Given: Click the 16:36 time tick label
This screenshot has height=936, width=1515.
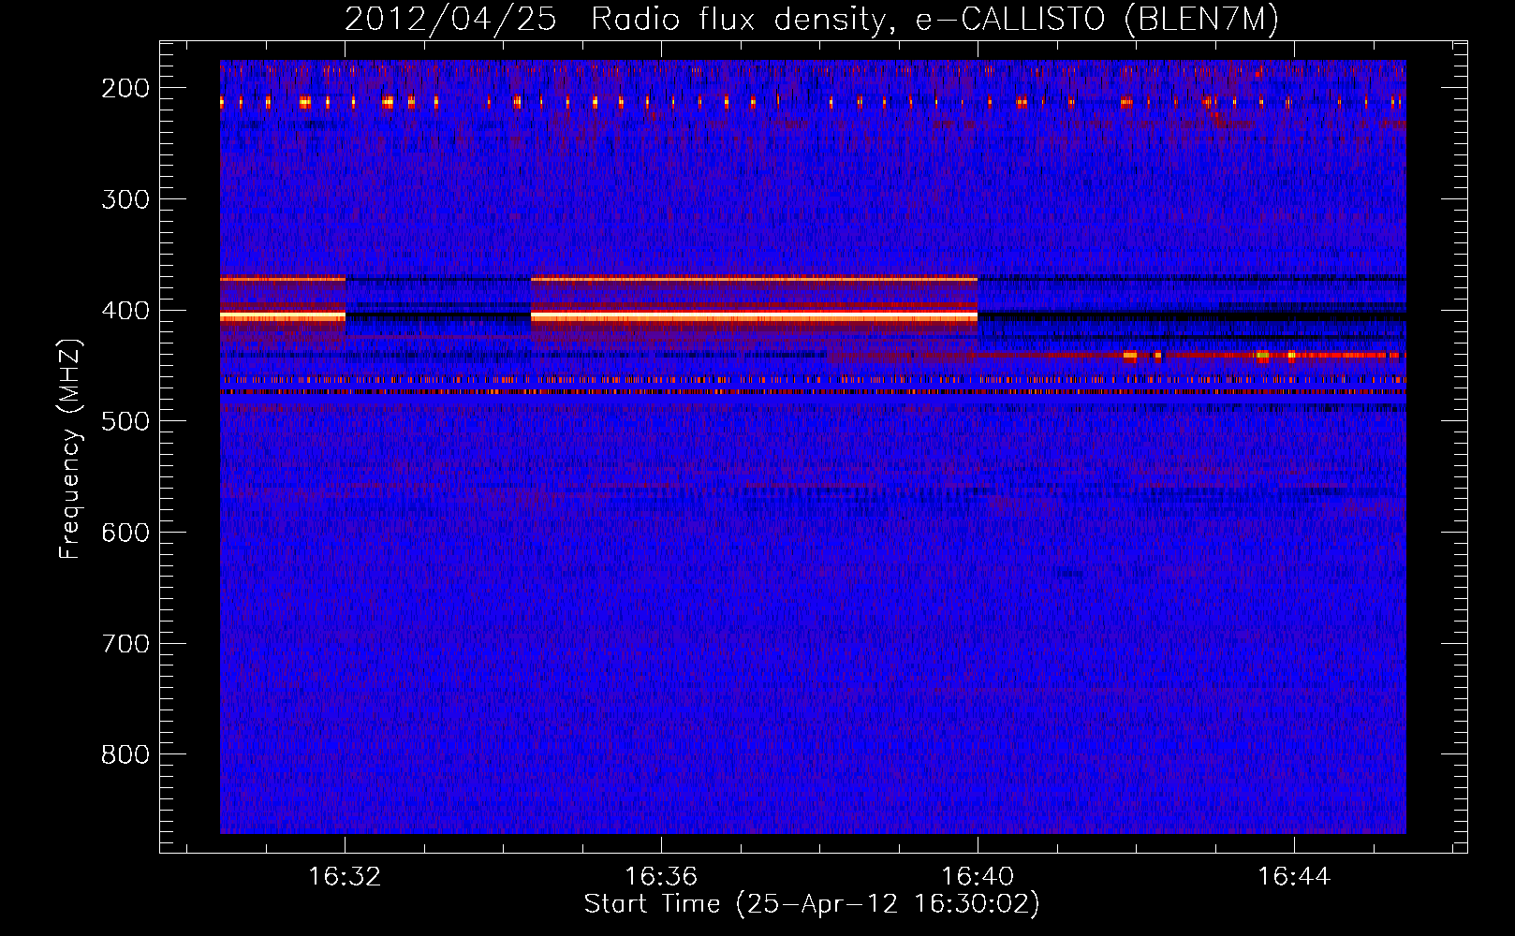Looking at the screenshot, I should (661, 876).
